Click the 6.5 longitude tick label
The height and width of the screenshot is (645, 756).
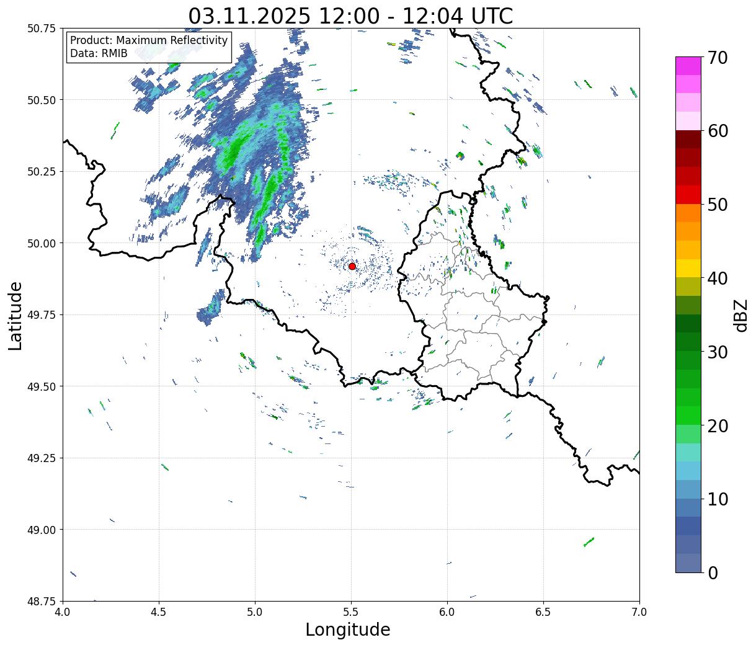543,612
